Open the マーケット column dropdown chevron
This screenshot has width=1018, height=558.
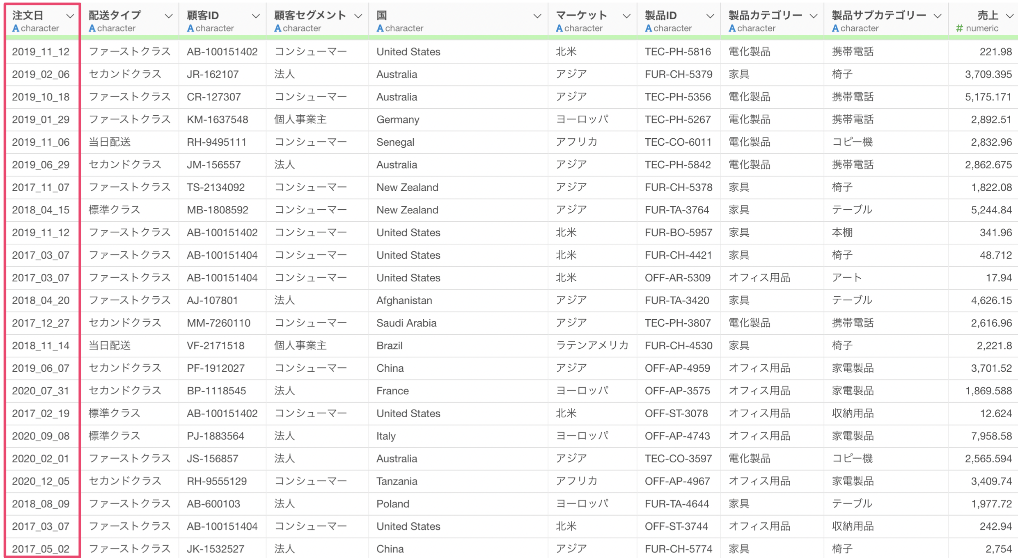click(626, 16)
